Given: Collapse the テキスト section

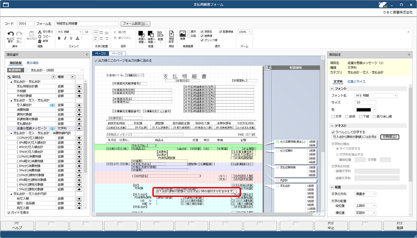Looking at the screenshot, I should pyautogui.click(x=332, y=126).
